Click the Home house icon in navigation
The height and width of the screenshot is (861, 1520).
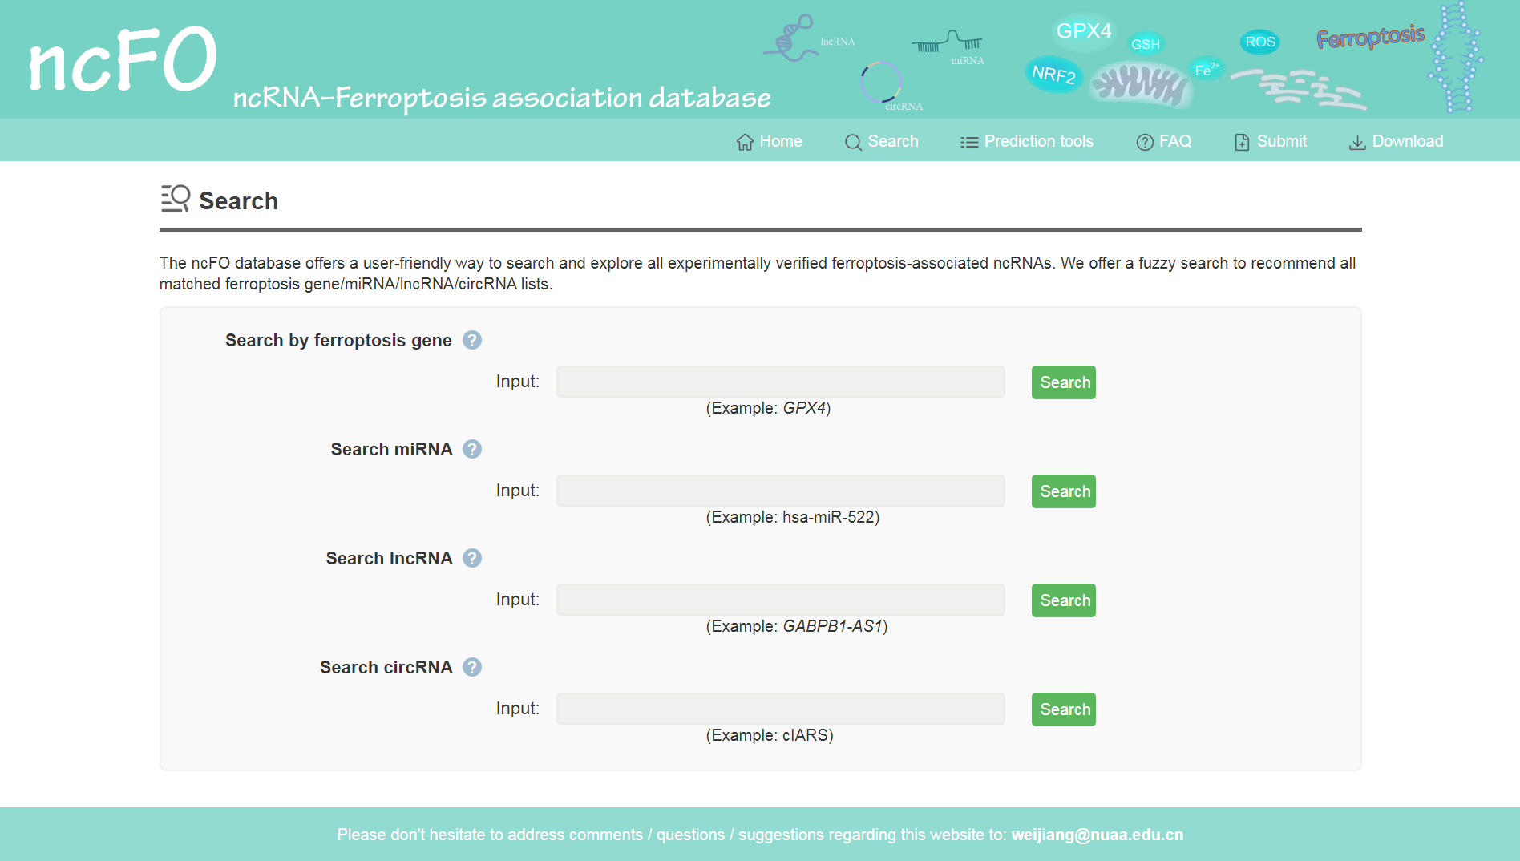745,142
